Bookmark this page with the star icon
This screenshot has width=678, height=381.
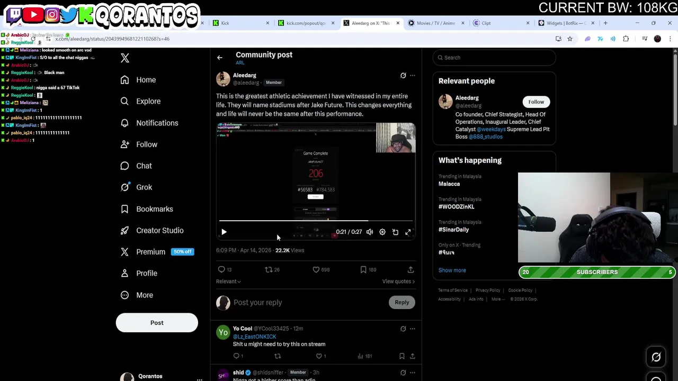pyautogui.click(x=570, y=39)
